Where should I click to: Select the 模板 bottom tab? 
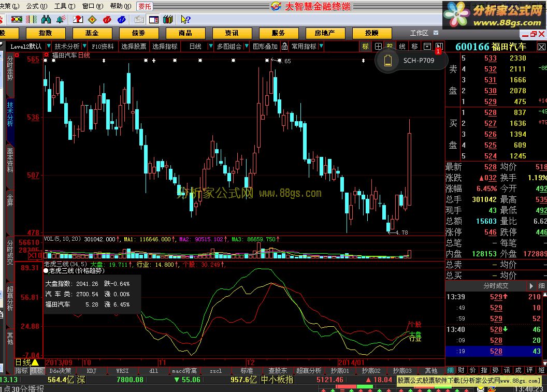tap(37, 371)
